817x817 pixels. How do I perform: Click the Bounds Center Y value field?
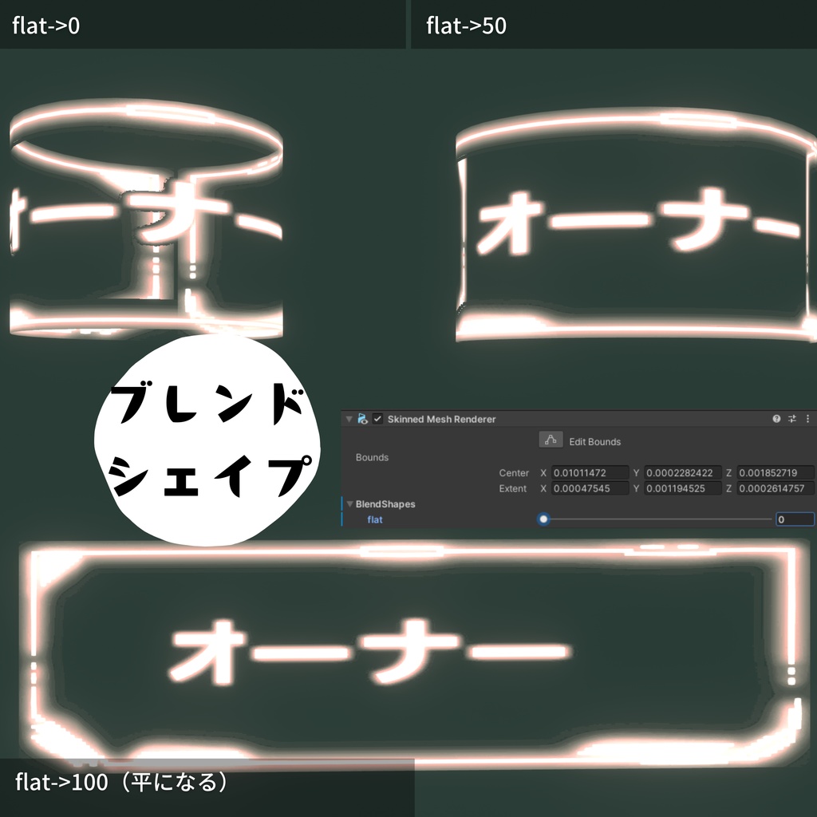pyautogui.click(x=684, y=472)
